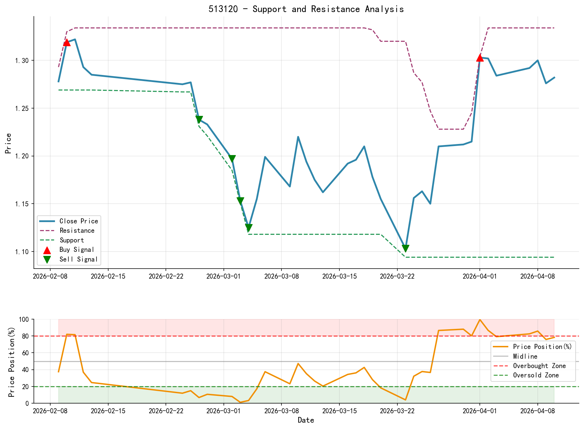Click the 1.30 price tick label
The height and width of the screenshot is (429, 584).
22,61
